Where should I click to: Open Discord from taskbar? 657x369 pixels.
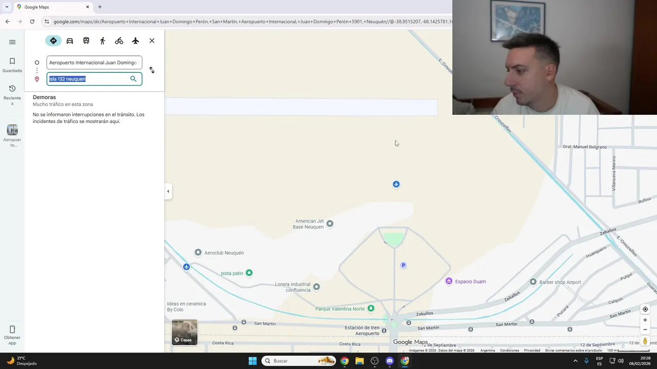coord(390,361)
